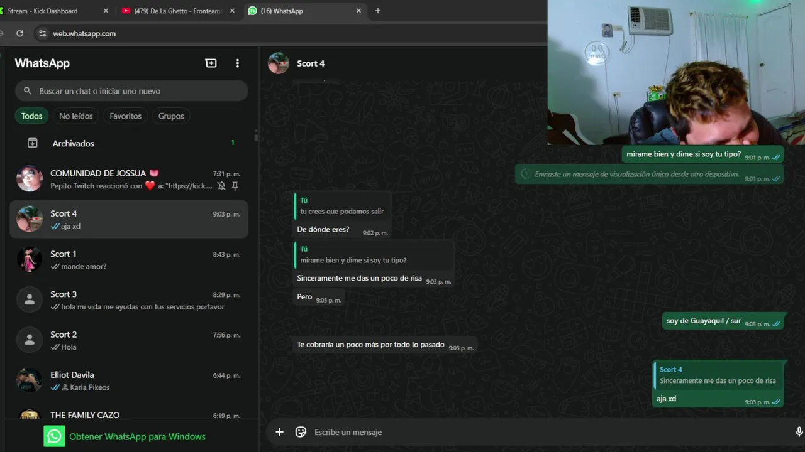Open the Archivados archive icon
The width and height of the screenshot is (805, 452).
[33, 143]
